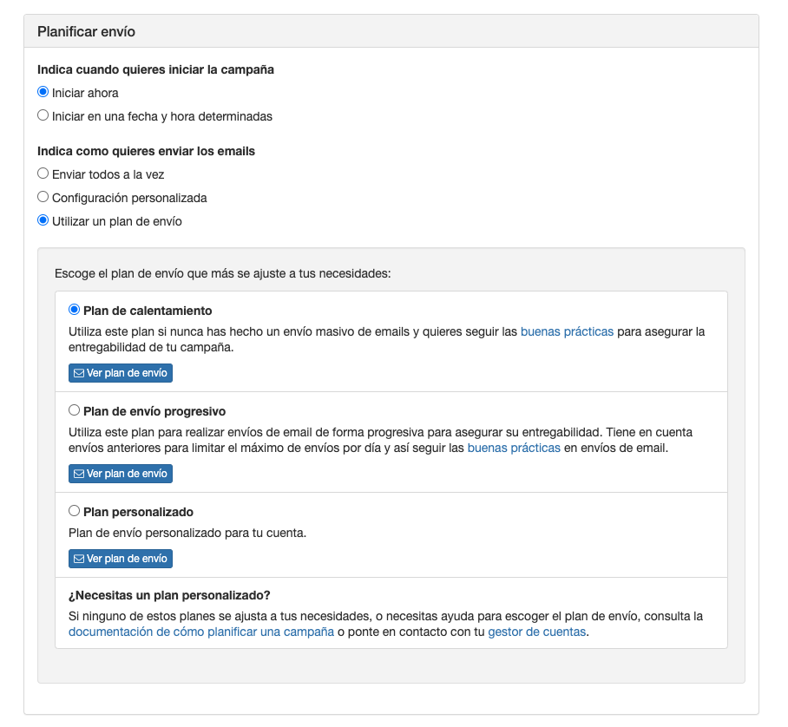This screenshot has width=788, height=727.
Task: Choose Iniciar en una fecha y hora determinadas
Action: pyautogui.click(x=43, y=115)
